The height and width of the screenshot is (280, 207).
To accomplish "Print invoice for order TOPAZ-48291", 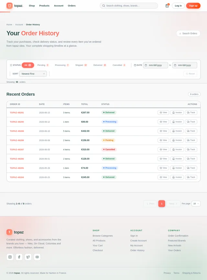I will 177,113.
